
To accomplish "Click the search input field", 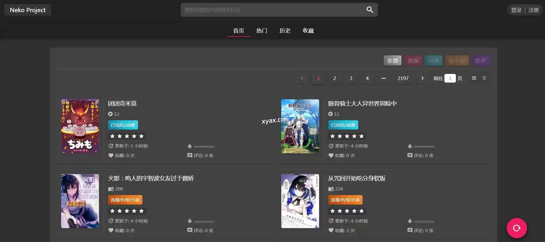I will [x=273, y=10].
